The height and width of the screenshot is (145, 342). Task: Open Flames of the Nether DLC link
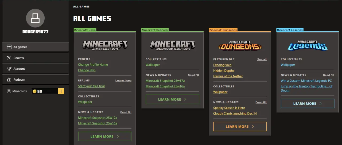pos(228,76)
